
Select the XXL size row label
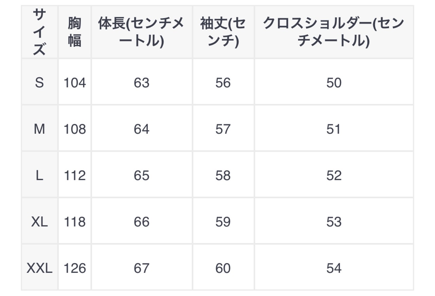pyautogui.click(x=39, y=269)
